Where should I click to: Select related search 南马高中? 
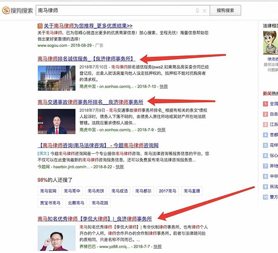[72, 191]
